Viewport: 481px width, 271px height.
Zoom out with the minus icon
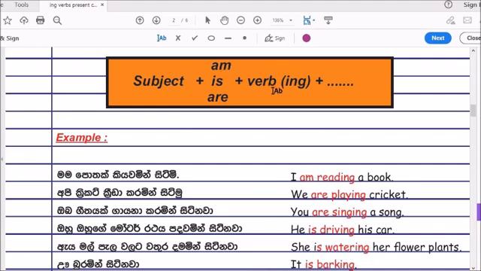click(x=240, y=20)
